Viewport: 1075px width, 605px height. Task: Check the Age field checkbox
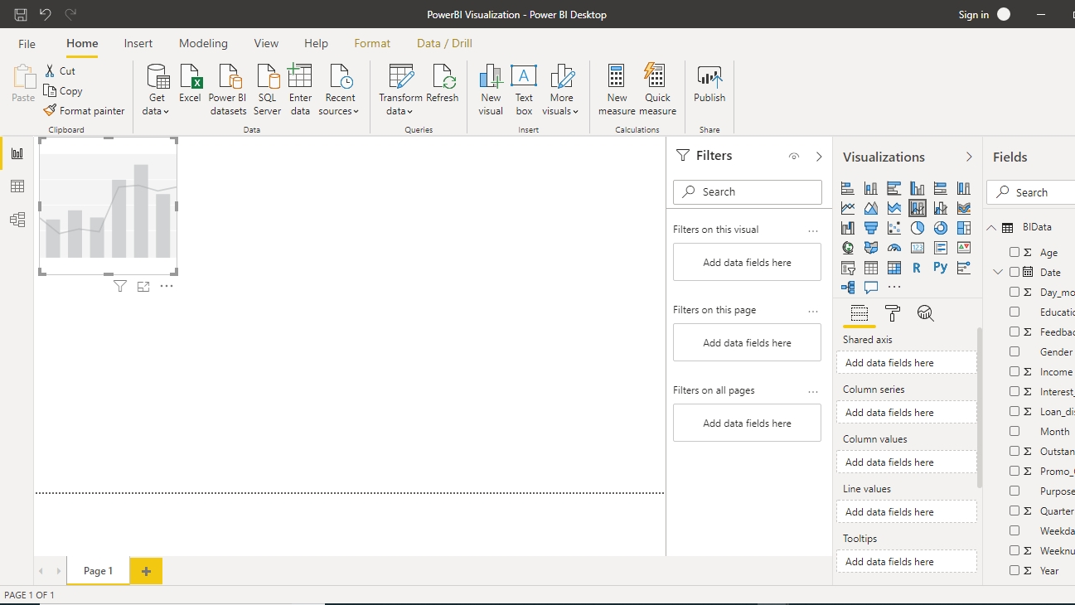(1014, 253)
